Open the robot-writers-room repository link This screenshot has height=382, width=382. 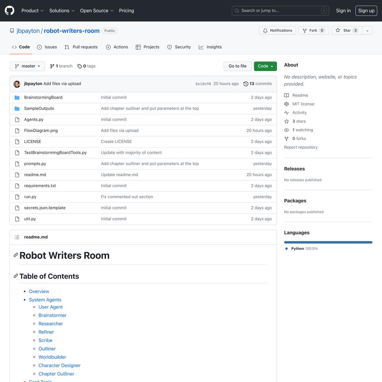[72, 31]
